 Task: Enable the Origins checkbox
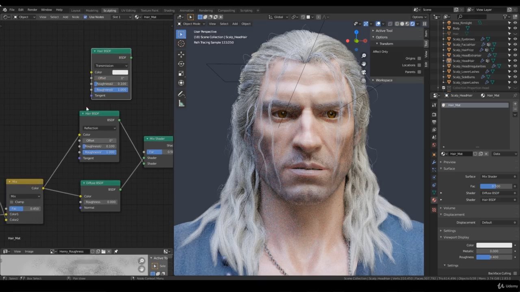419,58
